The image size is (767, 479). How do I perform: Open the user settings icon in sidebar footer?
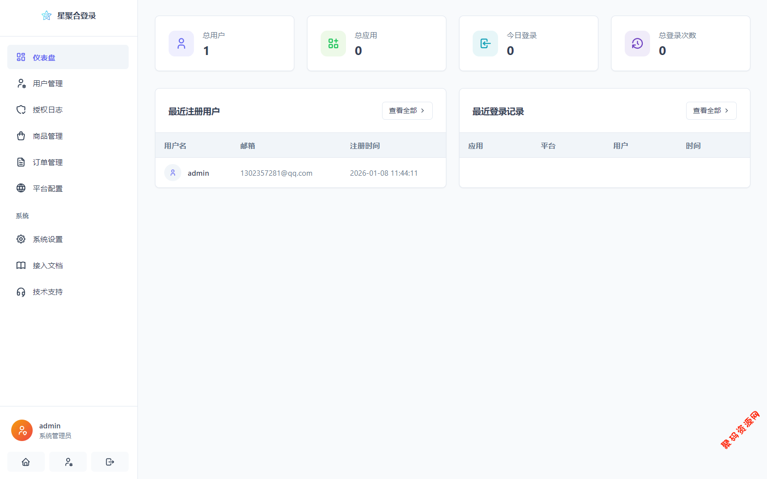68,462
